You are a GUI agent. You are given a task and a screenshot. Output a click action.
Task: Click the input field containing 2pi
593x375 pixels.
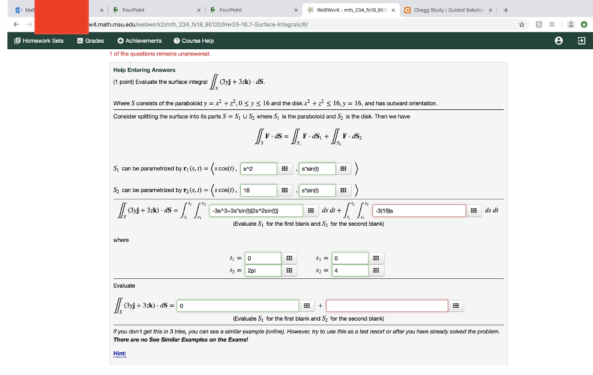[x=263, y=270]
